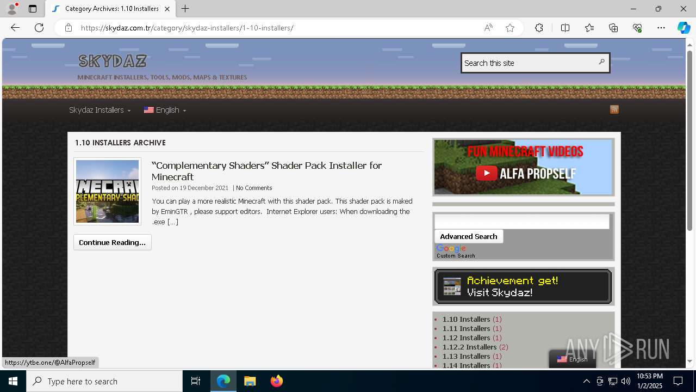The height and width of the screenshot is (392, 696).
Task: Click the SKYDAZ site logo
Action: [x=113, y=61]
